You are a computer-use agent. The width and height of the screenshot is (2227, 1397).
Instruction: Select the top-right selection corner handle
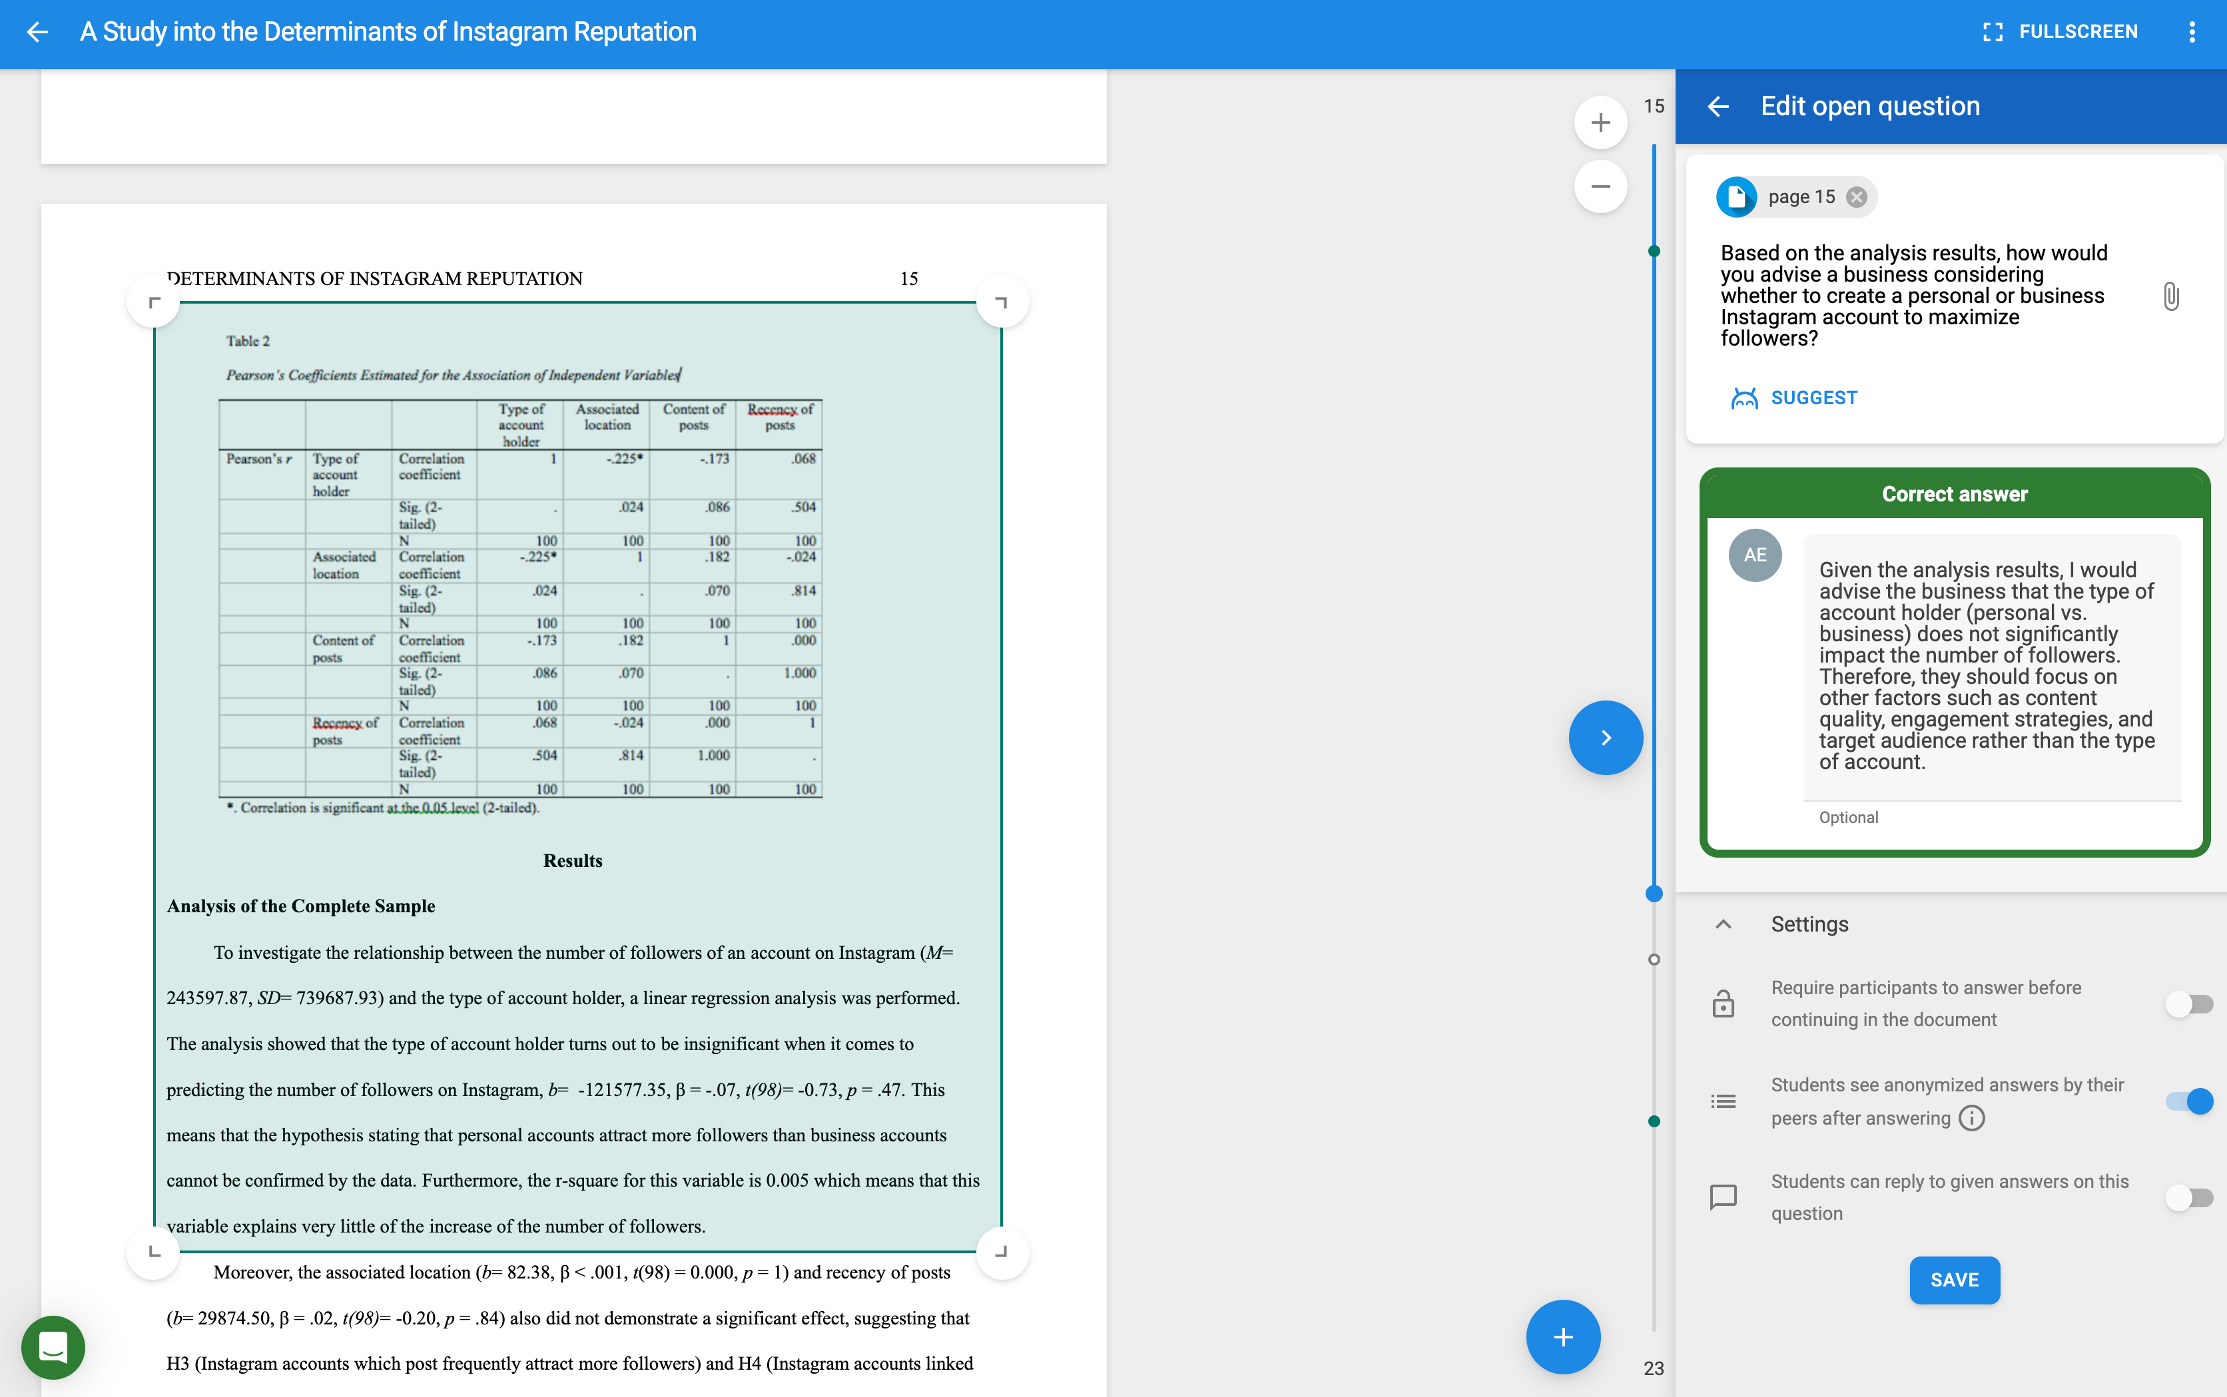point(1002,301)
